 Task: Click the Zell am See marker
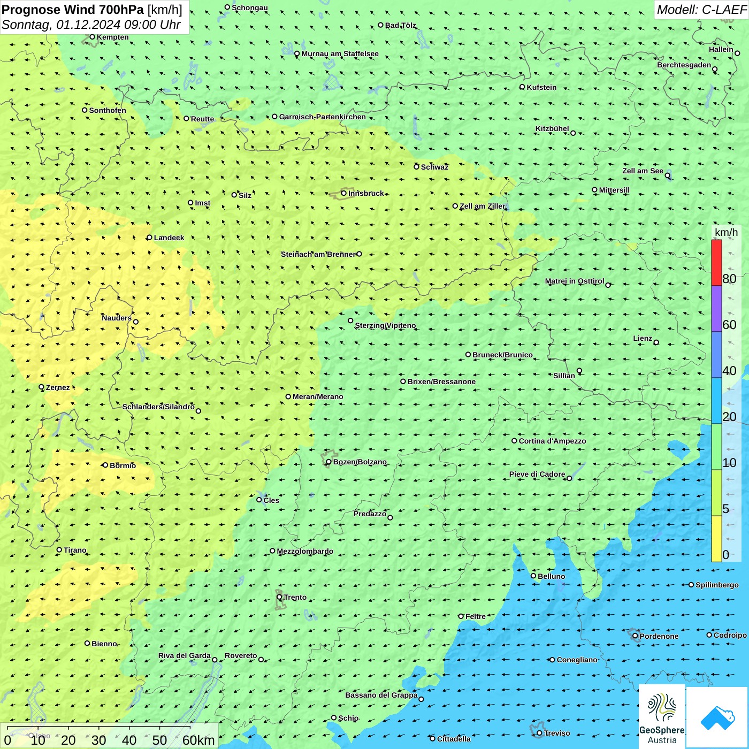(667, 175)
